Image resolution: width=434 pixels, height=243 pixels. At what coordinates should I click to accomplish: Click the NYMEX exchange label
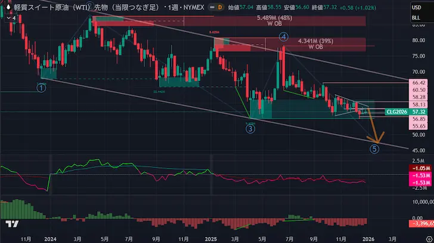click(191, 6)
